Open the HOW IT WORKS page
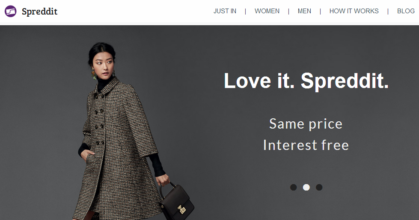 354,11
